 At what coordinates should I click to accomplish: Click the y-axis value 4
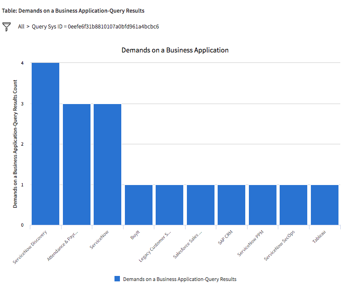(22, 63)
